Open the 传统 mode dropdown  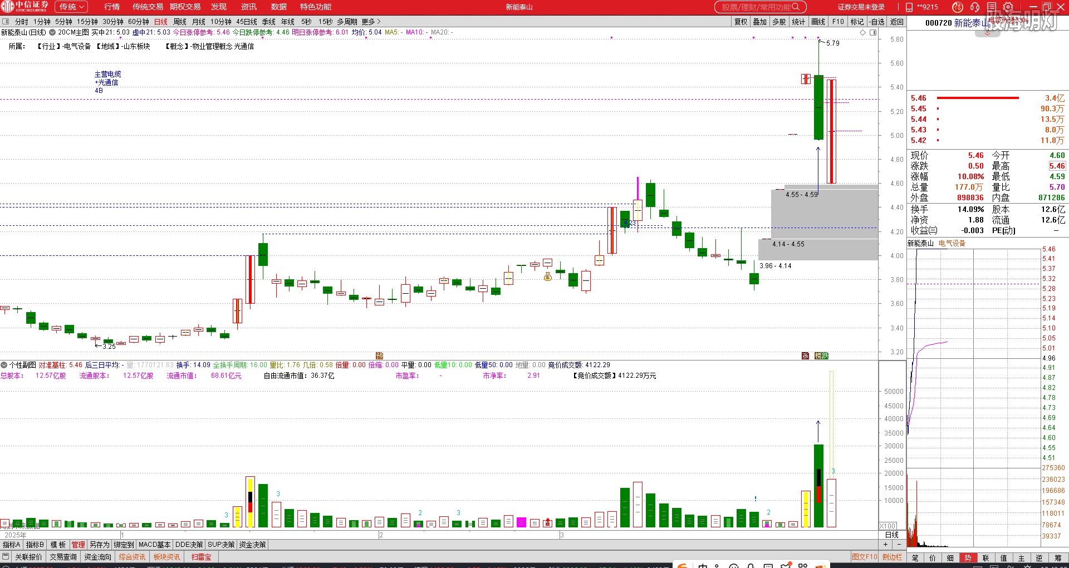pyautogui.click(x=71, y=7)
